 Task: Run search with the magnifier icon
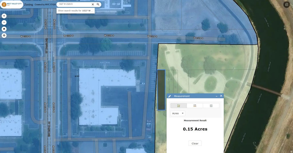coord(98,4)
